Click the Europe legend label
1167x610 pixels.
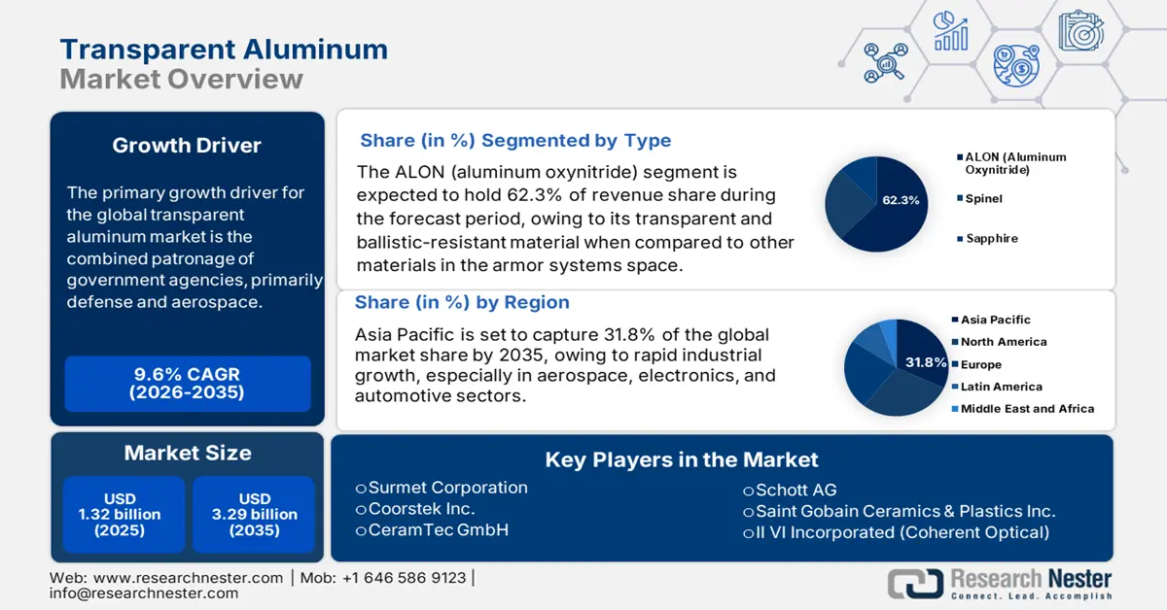pyautogui.click(x=981, y=364)
